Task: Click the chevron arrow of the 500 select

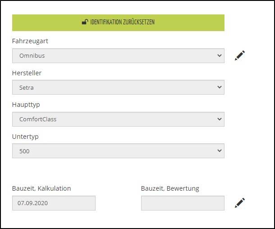Action: [x=220, y=151]
